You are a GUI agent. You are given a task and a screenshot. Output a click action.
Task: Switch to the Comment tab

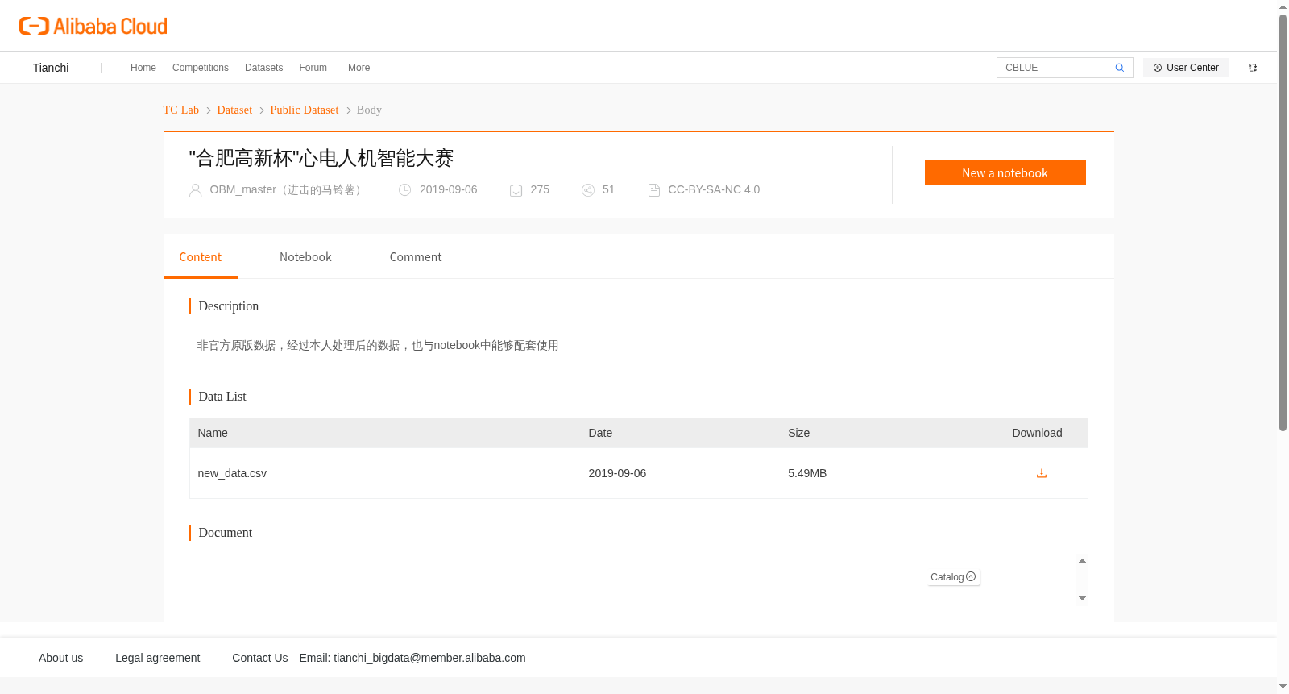[416, 257]
